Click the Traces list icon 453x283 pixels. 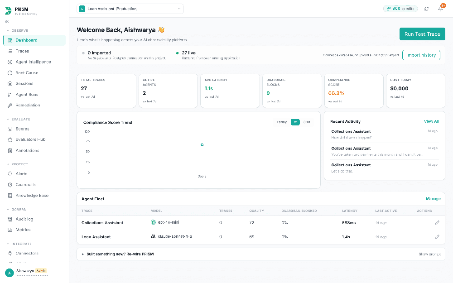coord(10,51)
